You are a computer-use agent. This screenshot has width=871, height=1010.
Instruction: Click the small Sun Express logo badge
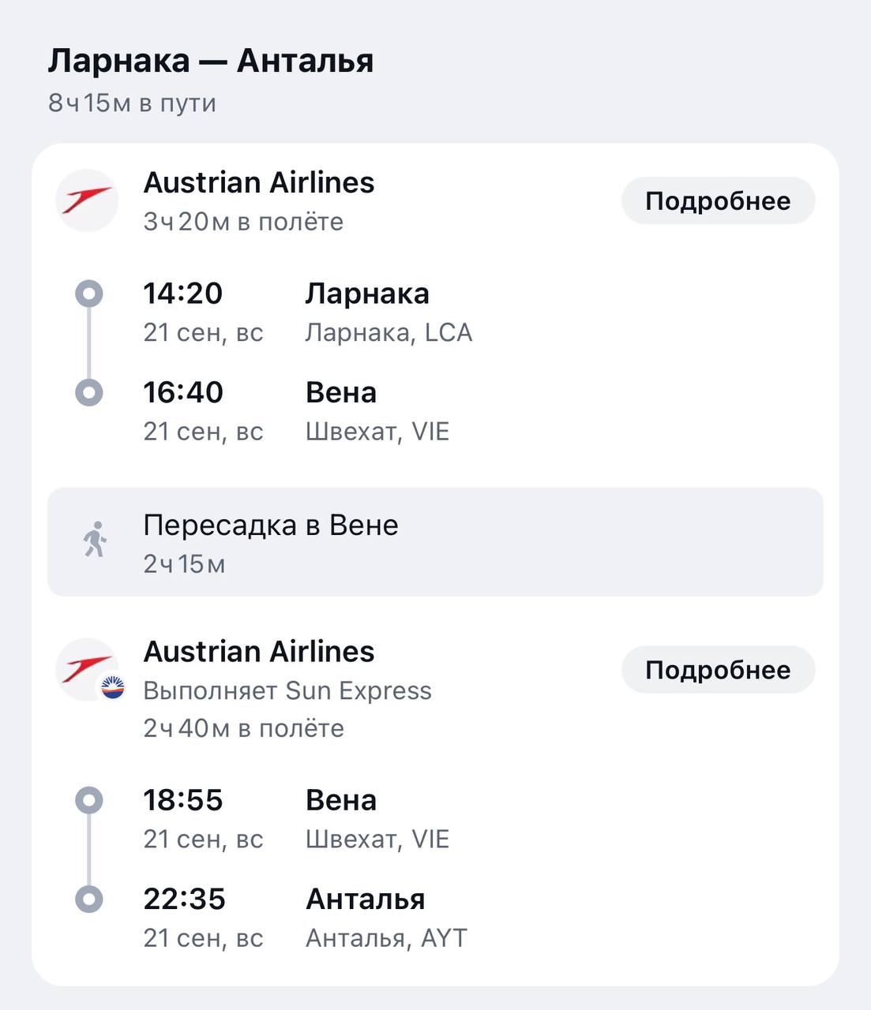click(113, 689)
